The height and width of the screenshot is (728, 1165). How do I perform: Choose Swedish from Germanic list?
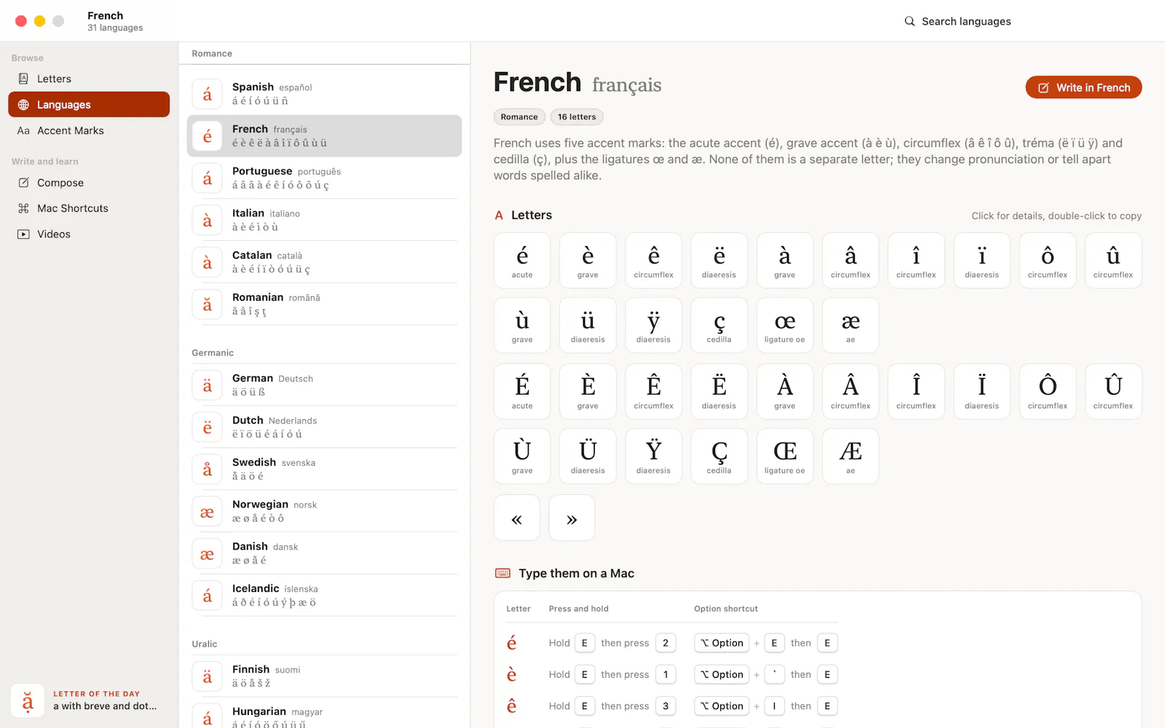[x=325, y=470]
